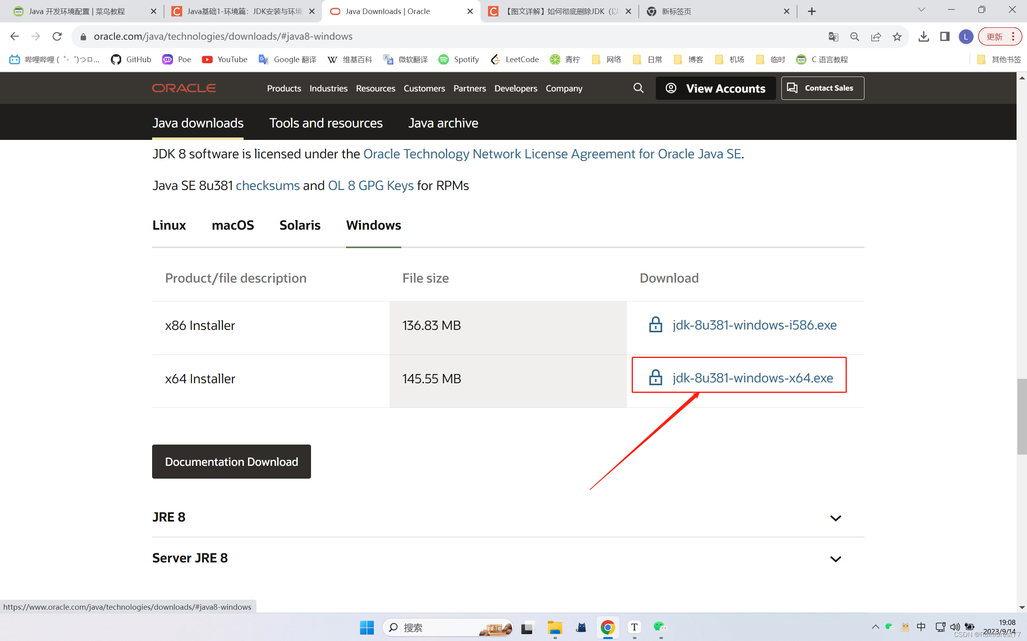The image size is (1027, 641).
Task: Click the Oracle logo
Action: point(183,88)
